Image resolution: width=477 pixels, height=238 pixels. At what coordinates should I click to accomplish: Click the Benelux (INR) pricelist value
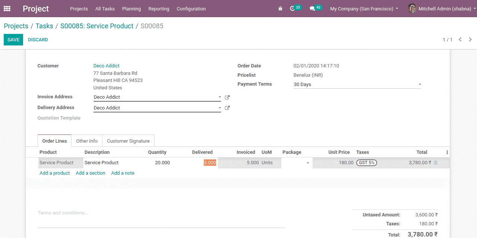click(308, 75)
